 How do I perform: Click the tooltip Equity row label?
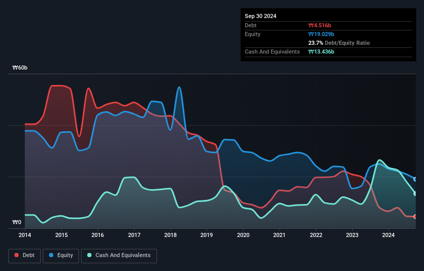pos(253,34)
